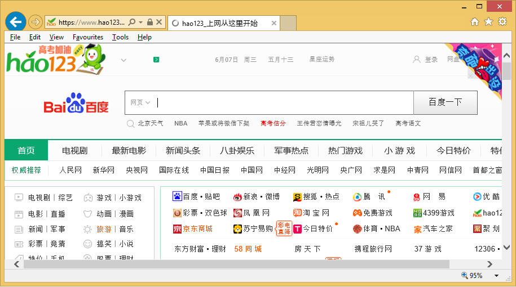Image resolution: width=516 pixels, height=287 pixels.
Task: Open the 95% zoom level dropdown
Action: (x=497, y=276)
